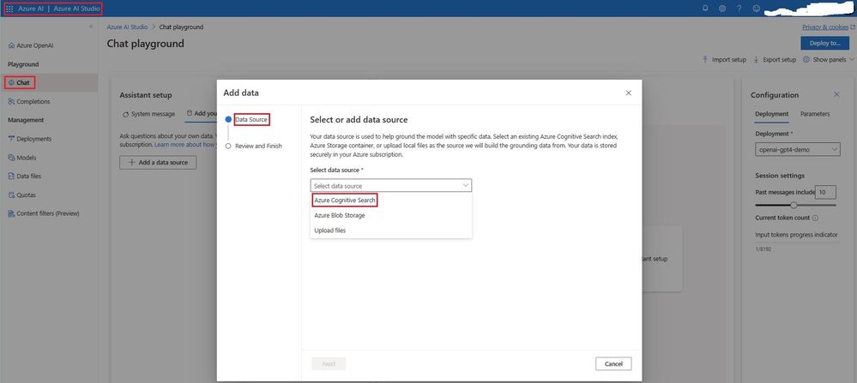
Task: Open Data files in the sidebar
Action: click(x=25, y=177)
